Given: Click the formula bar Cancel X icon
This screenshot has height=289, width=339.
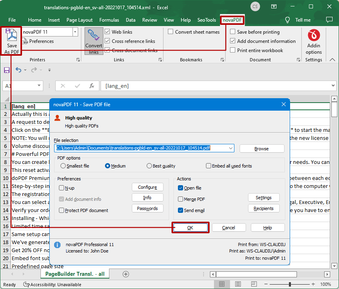Looking at the screenshot, I should tap(63, 86).
